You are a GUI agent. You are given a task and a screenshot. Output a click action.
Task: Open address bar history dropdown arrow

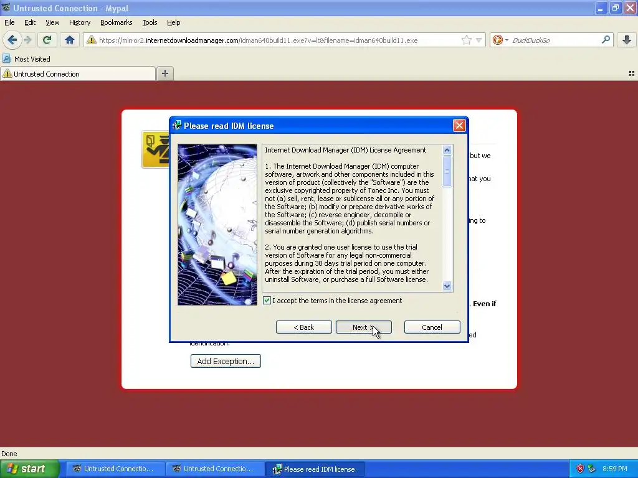(479, 40)
